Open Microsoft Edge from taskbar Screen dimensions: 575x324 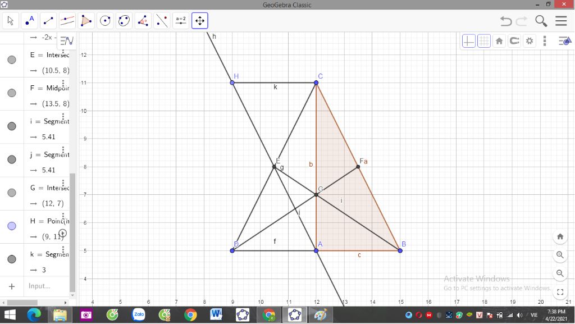coord(34,315)
